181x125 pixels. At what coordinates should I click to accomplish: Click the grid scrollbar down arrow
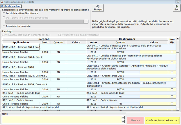click(x=178, y=109)
